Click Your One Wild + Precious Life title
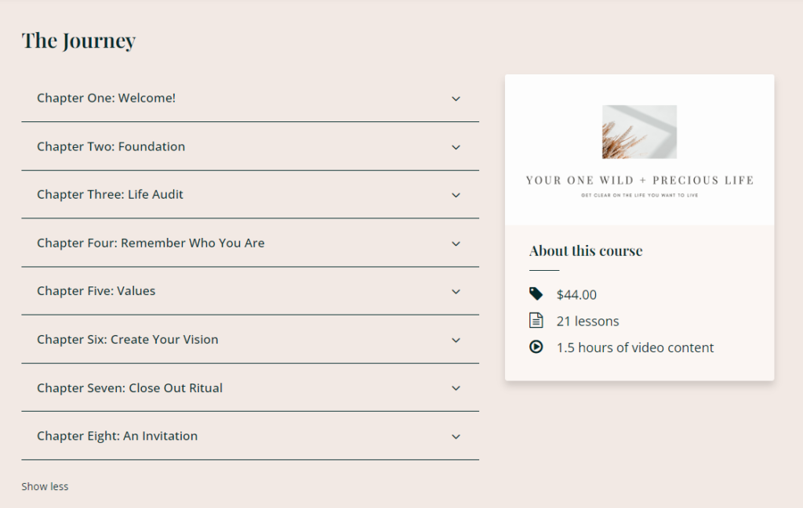 coord(639,181)
